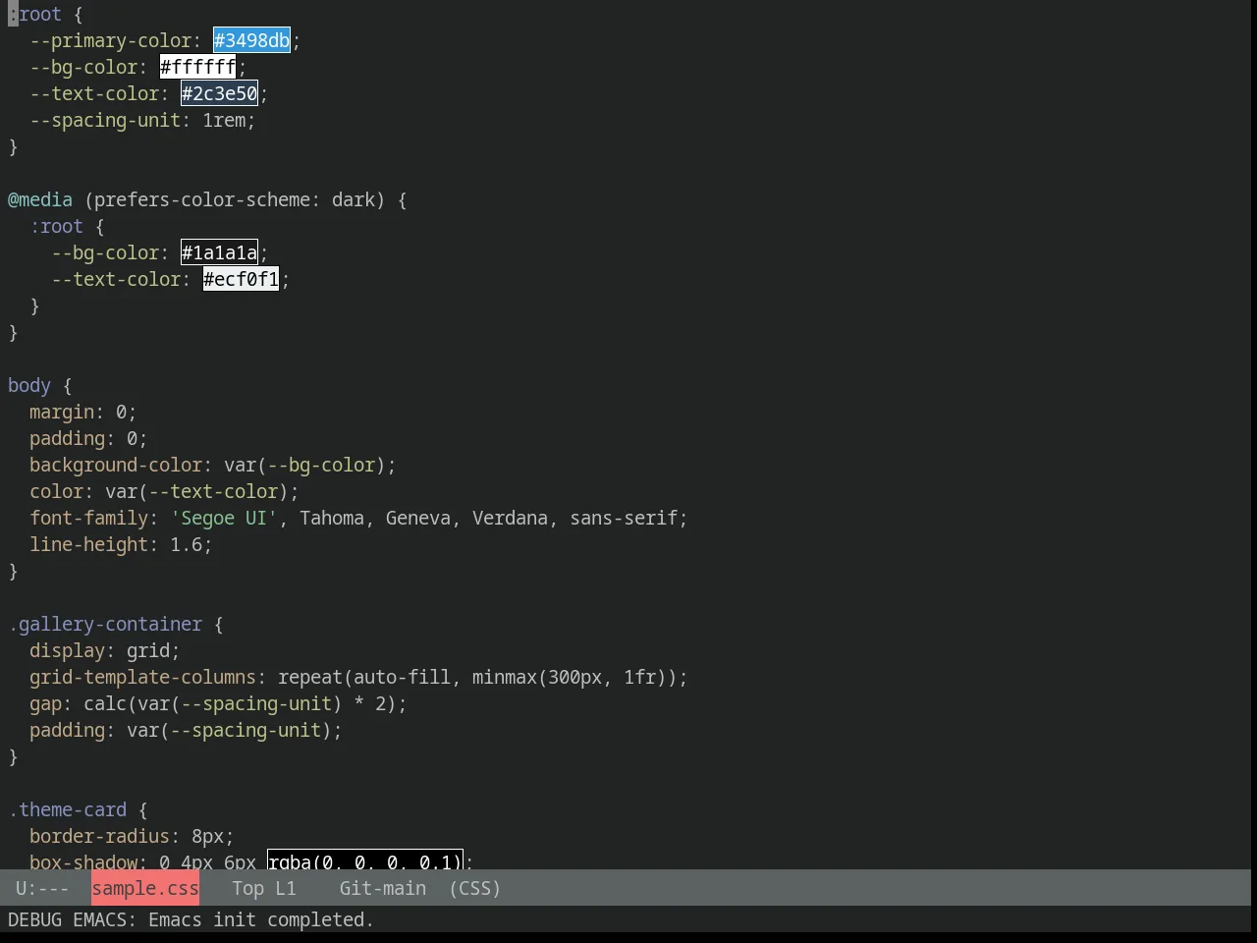Click the Git-main branch indicator

[x=383, y=888]
